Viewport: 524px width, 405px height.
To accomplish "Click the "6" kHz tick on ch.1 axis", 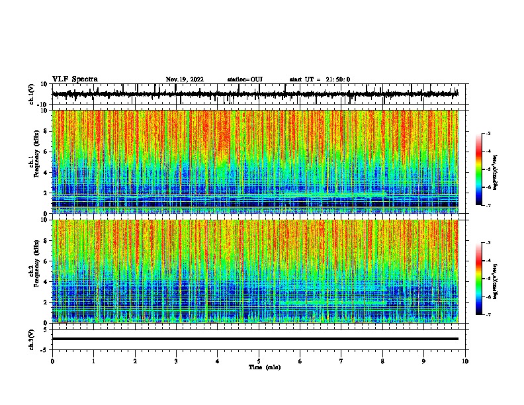I will pyautogui.click(x=46, y=152).
